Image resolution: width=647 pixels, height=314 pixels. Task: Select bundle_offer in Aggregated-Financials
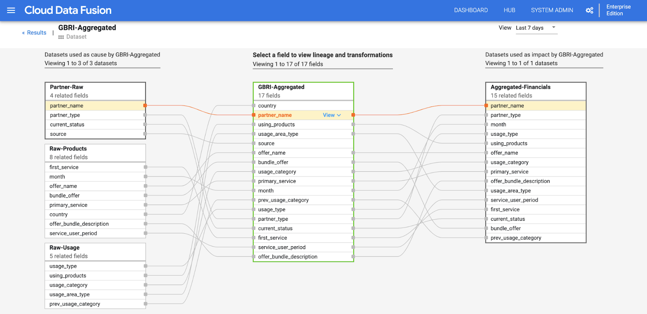[536, 229]
